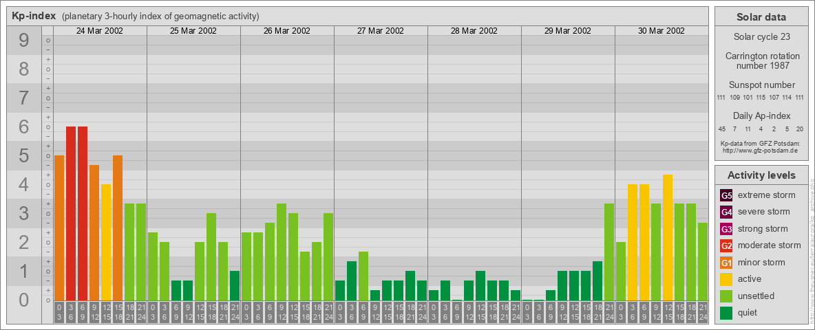Click the dark green quiet legend square
Image resolution: width=815 pixels, height=330 pixels.
(x=726, y=312)
